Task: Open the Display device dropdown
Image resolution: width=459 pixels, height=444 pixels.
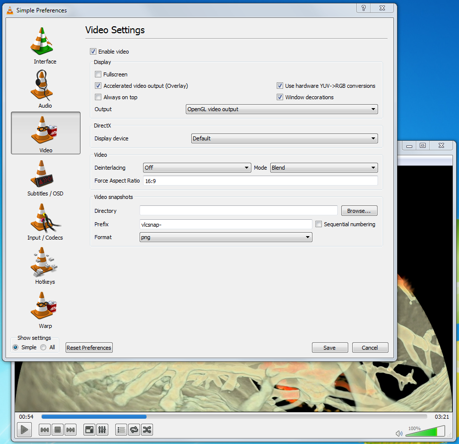Action: 285,138
